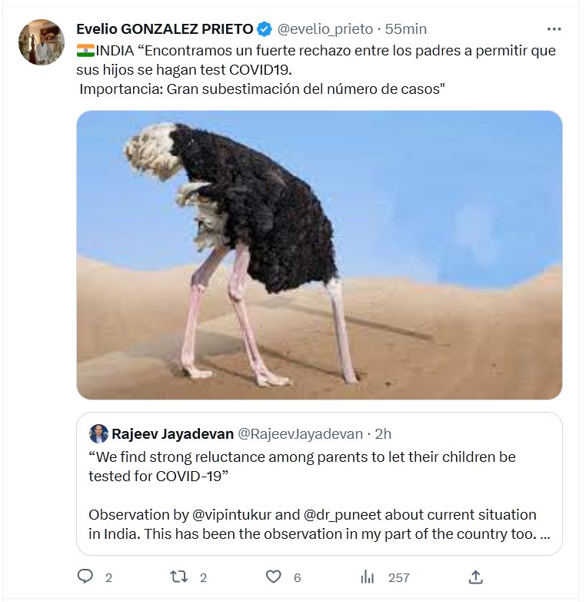Image resolution: width=586 pixels, height=602 pixels.
Task: Open the reply comment icon
Action: (85, 577)
